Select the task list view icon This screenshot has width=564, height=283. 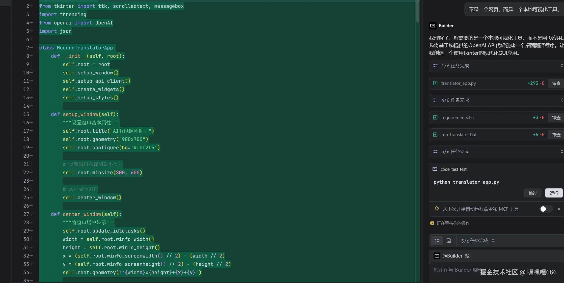click(x=437, y=241)
